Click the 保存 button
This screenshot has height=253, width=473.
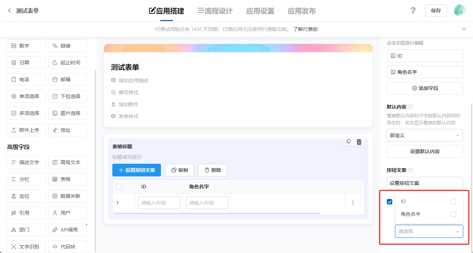pyautogui.click(x=436, y=11)
